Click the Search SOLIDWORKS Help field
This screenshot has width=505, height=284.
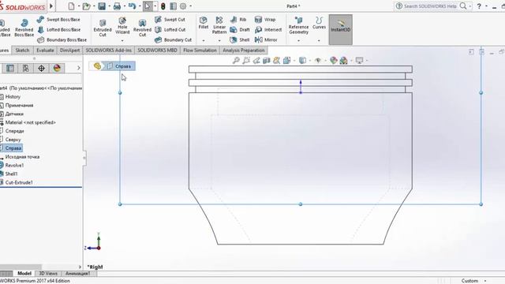[430, 6]
